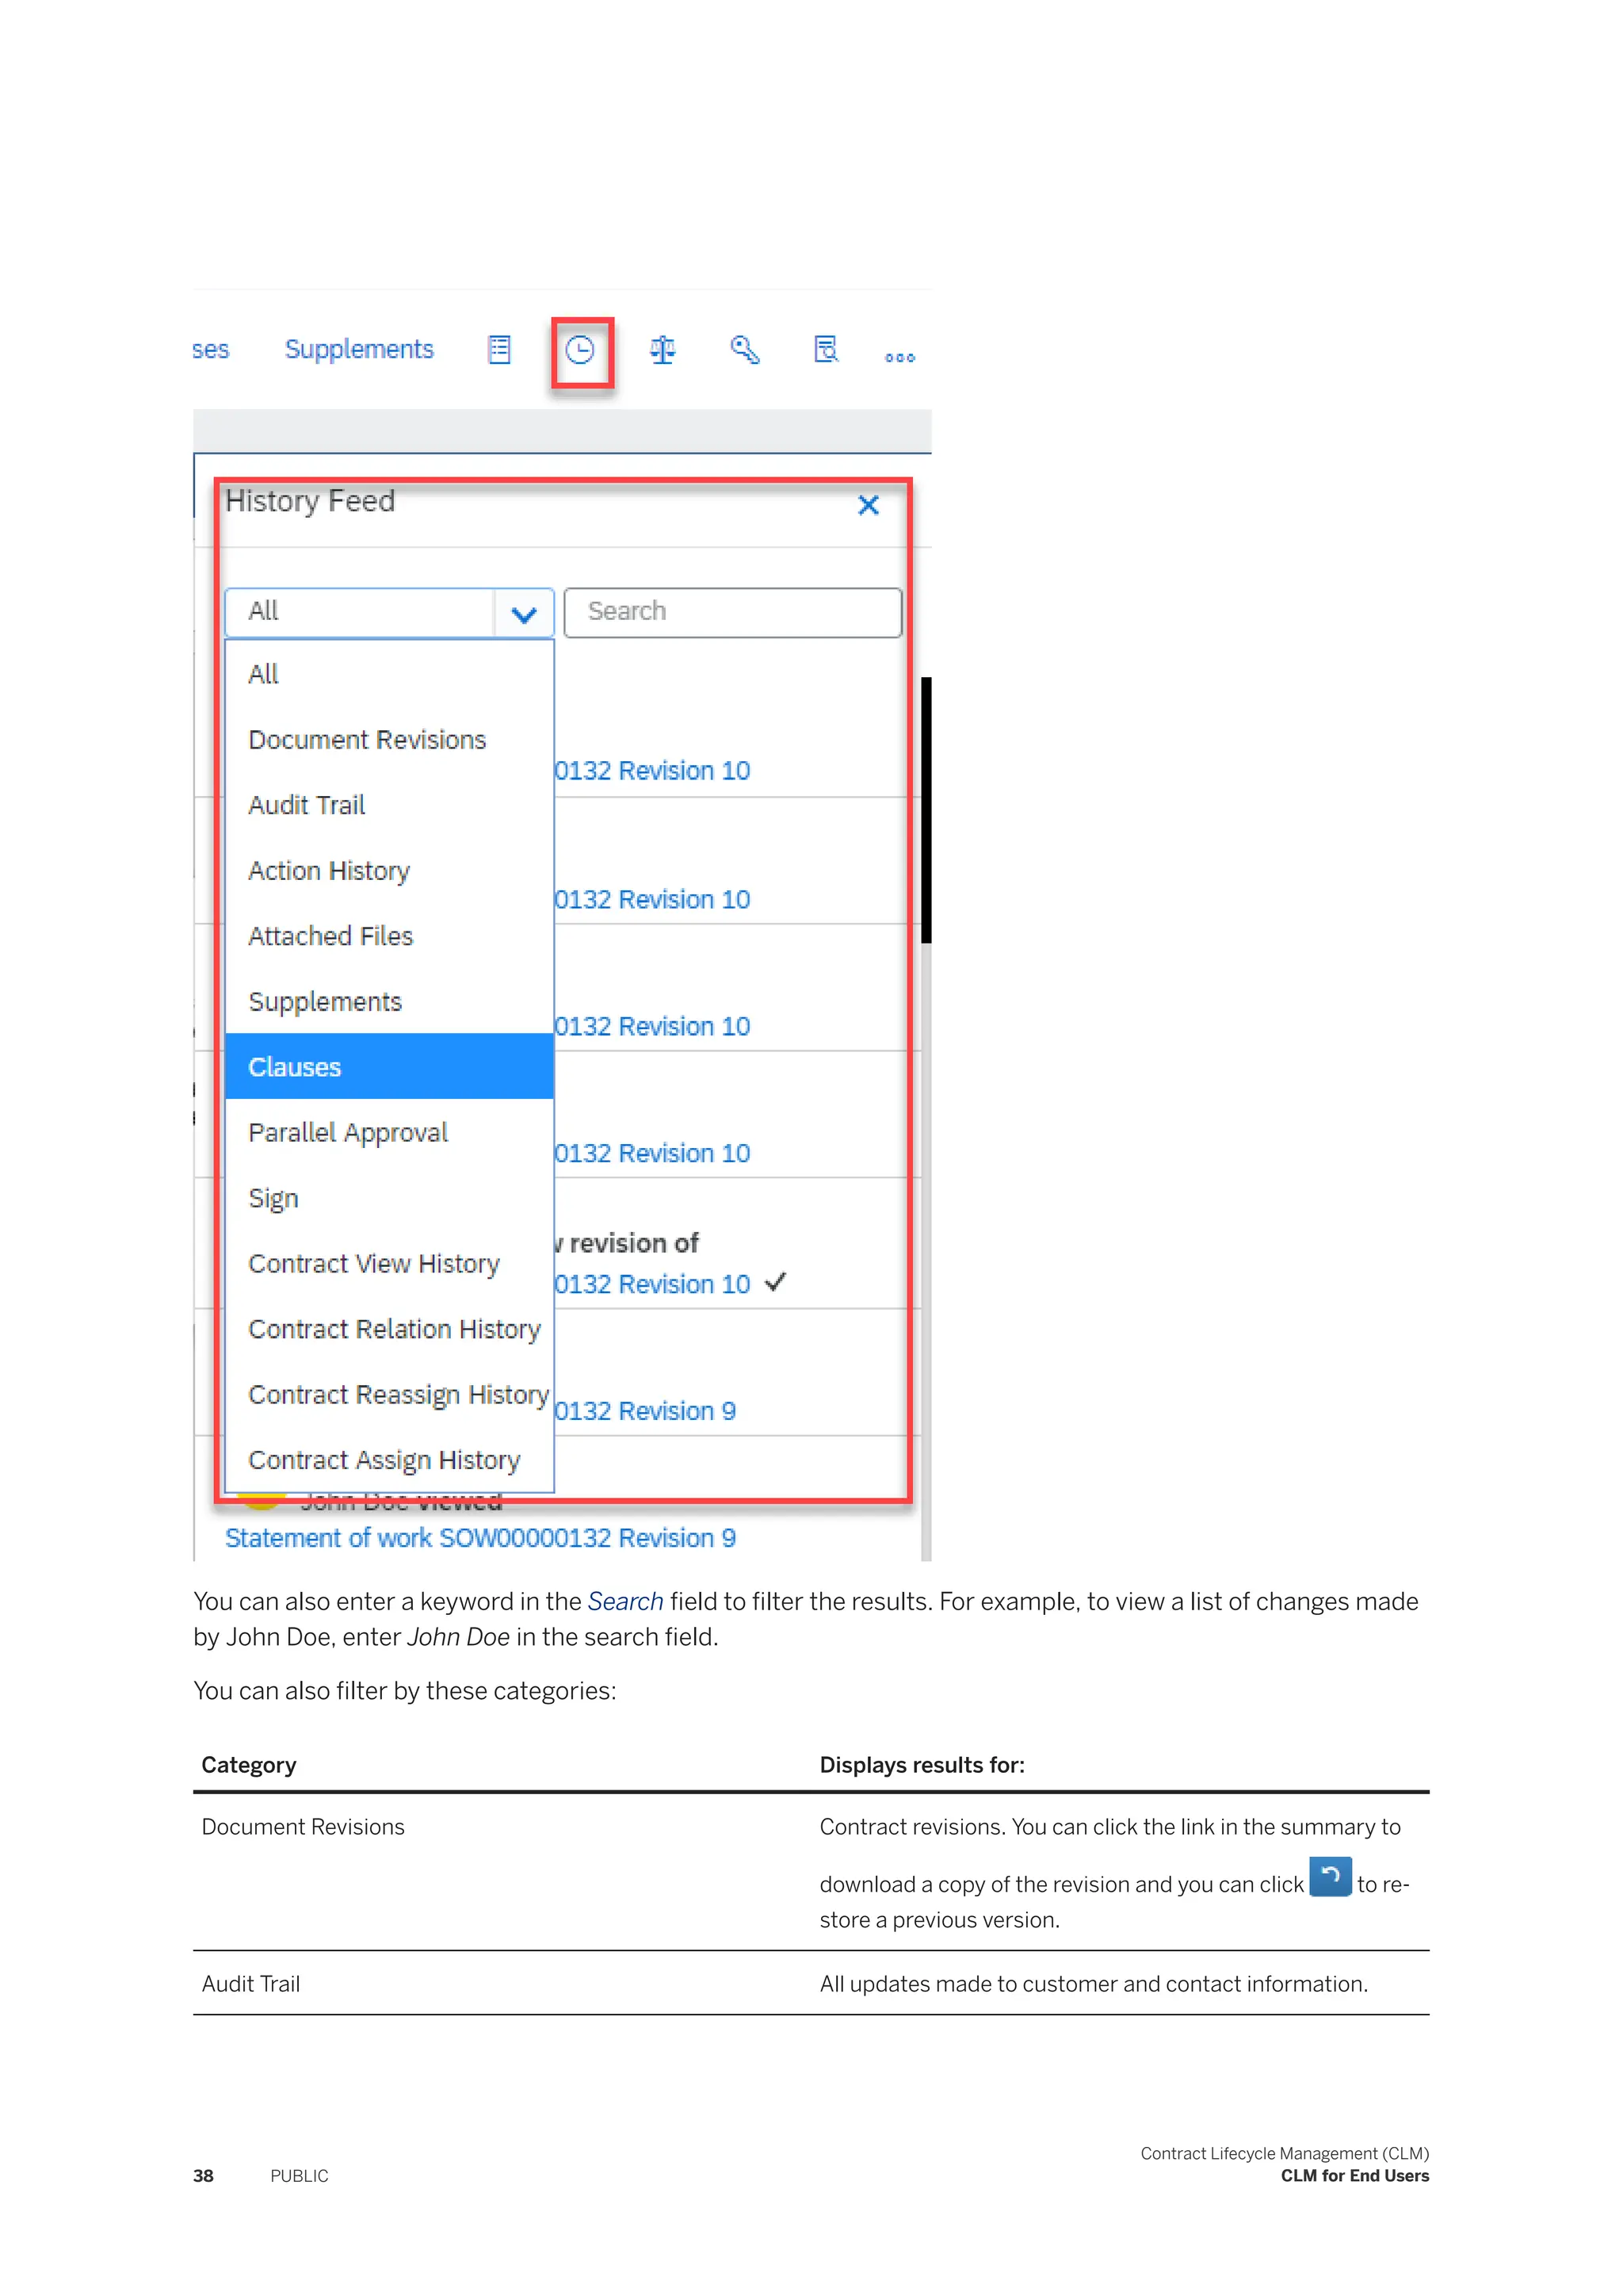Screen dimensions: 1623x2296
Task: Click the PUBLIC footer label
Action: coord(299,2176)
